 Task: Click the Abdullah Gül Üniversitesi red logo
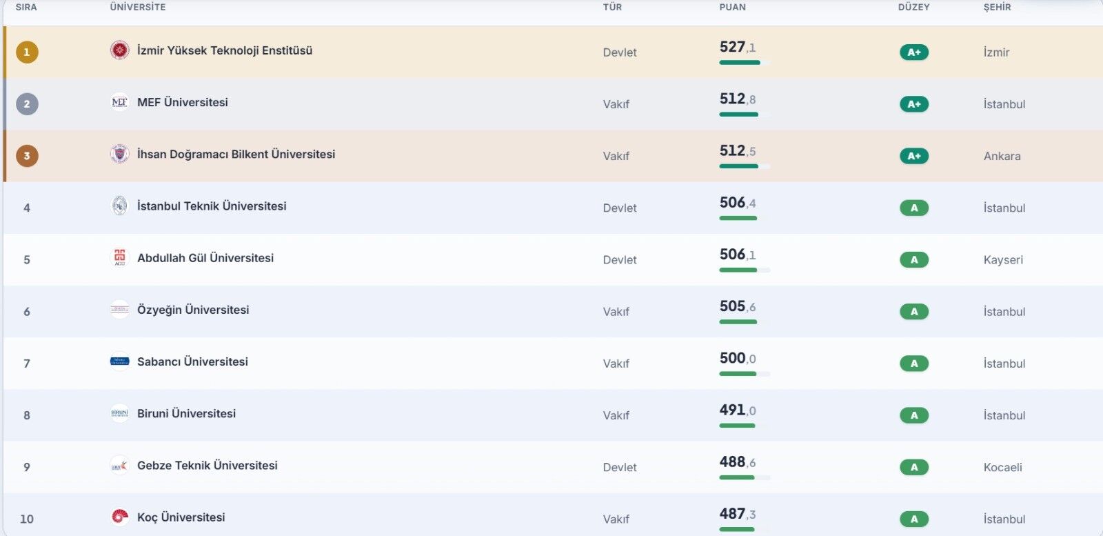tap(119, 257)
